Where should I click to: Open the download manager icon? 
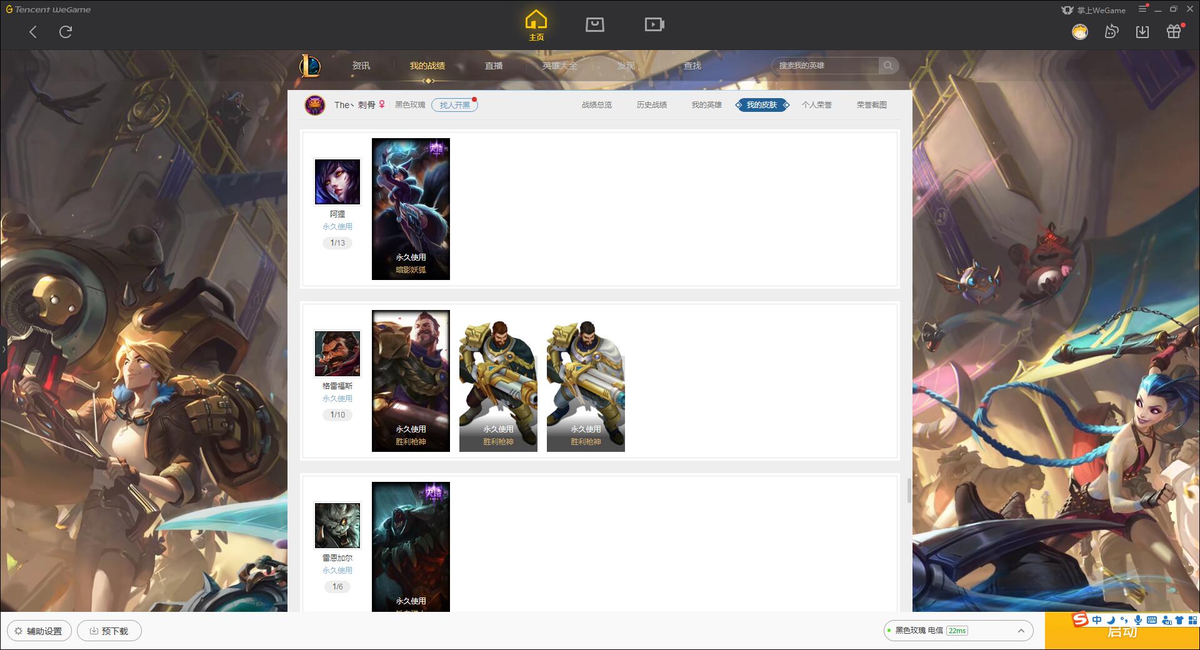[x=1142, y=31]
